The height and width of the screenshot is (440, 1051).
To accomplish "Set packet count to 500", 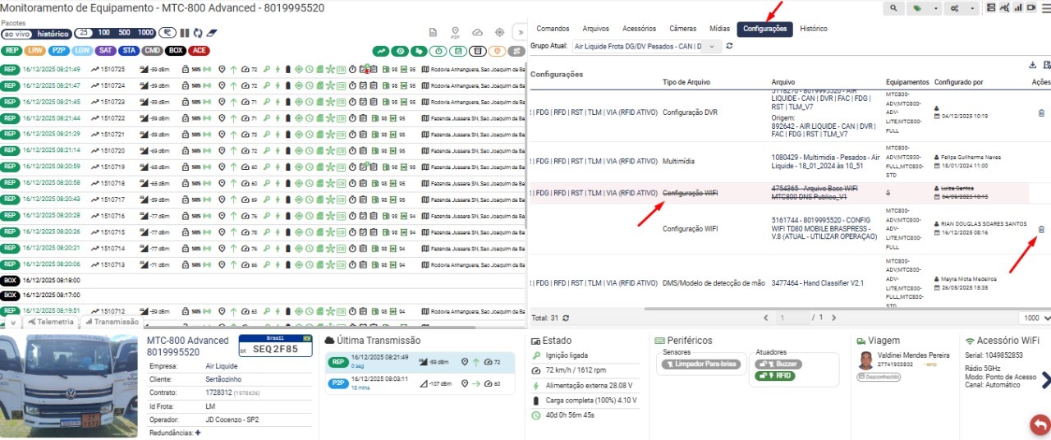I will (125, 34).
